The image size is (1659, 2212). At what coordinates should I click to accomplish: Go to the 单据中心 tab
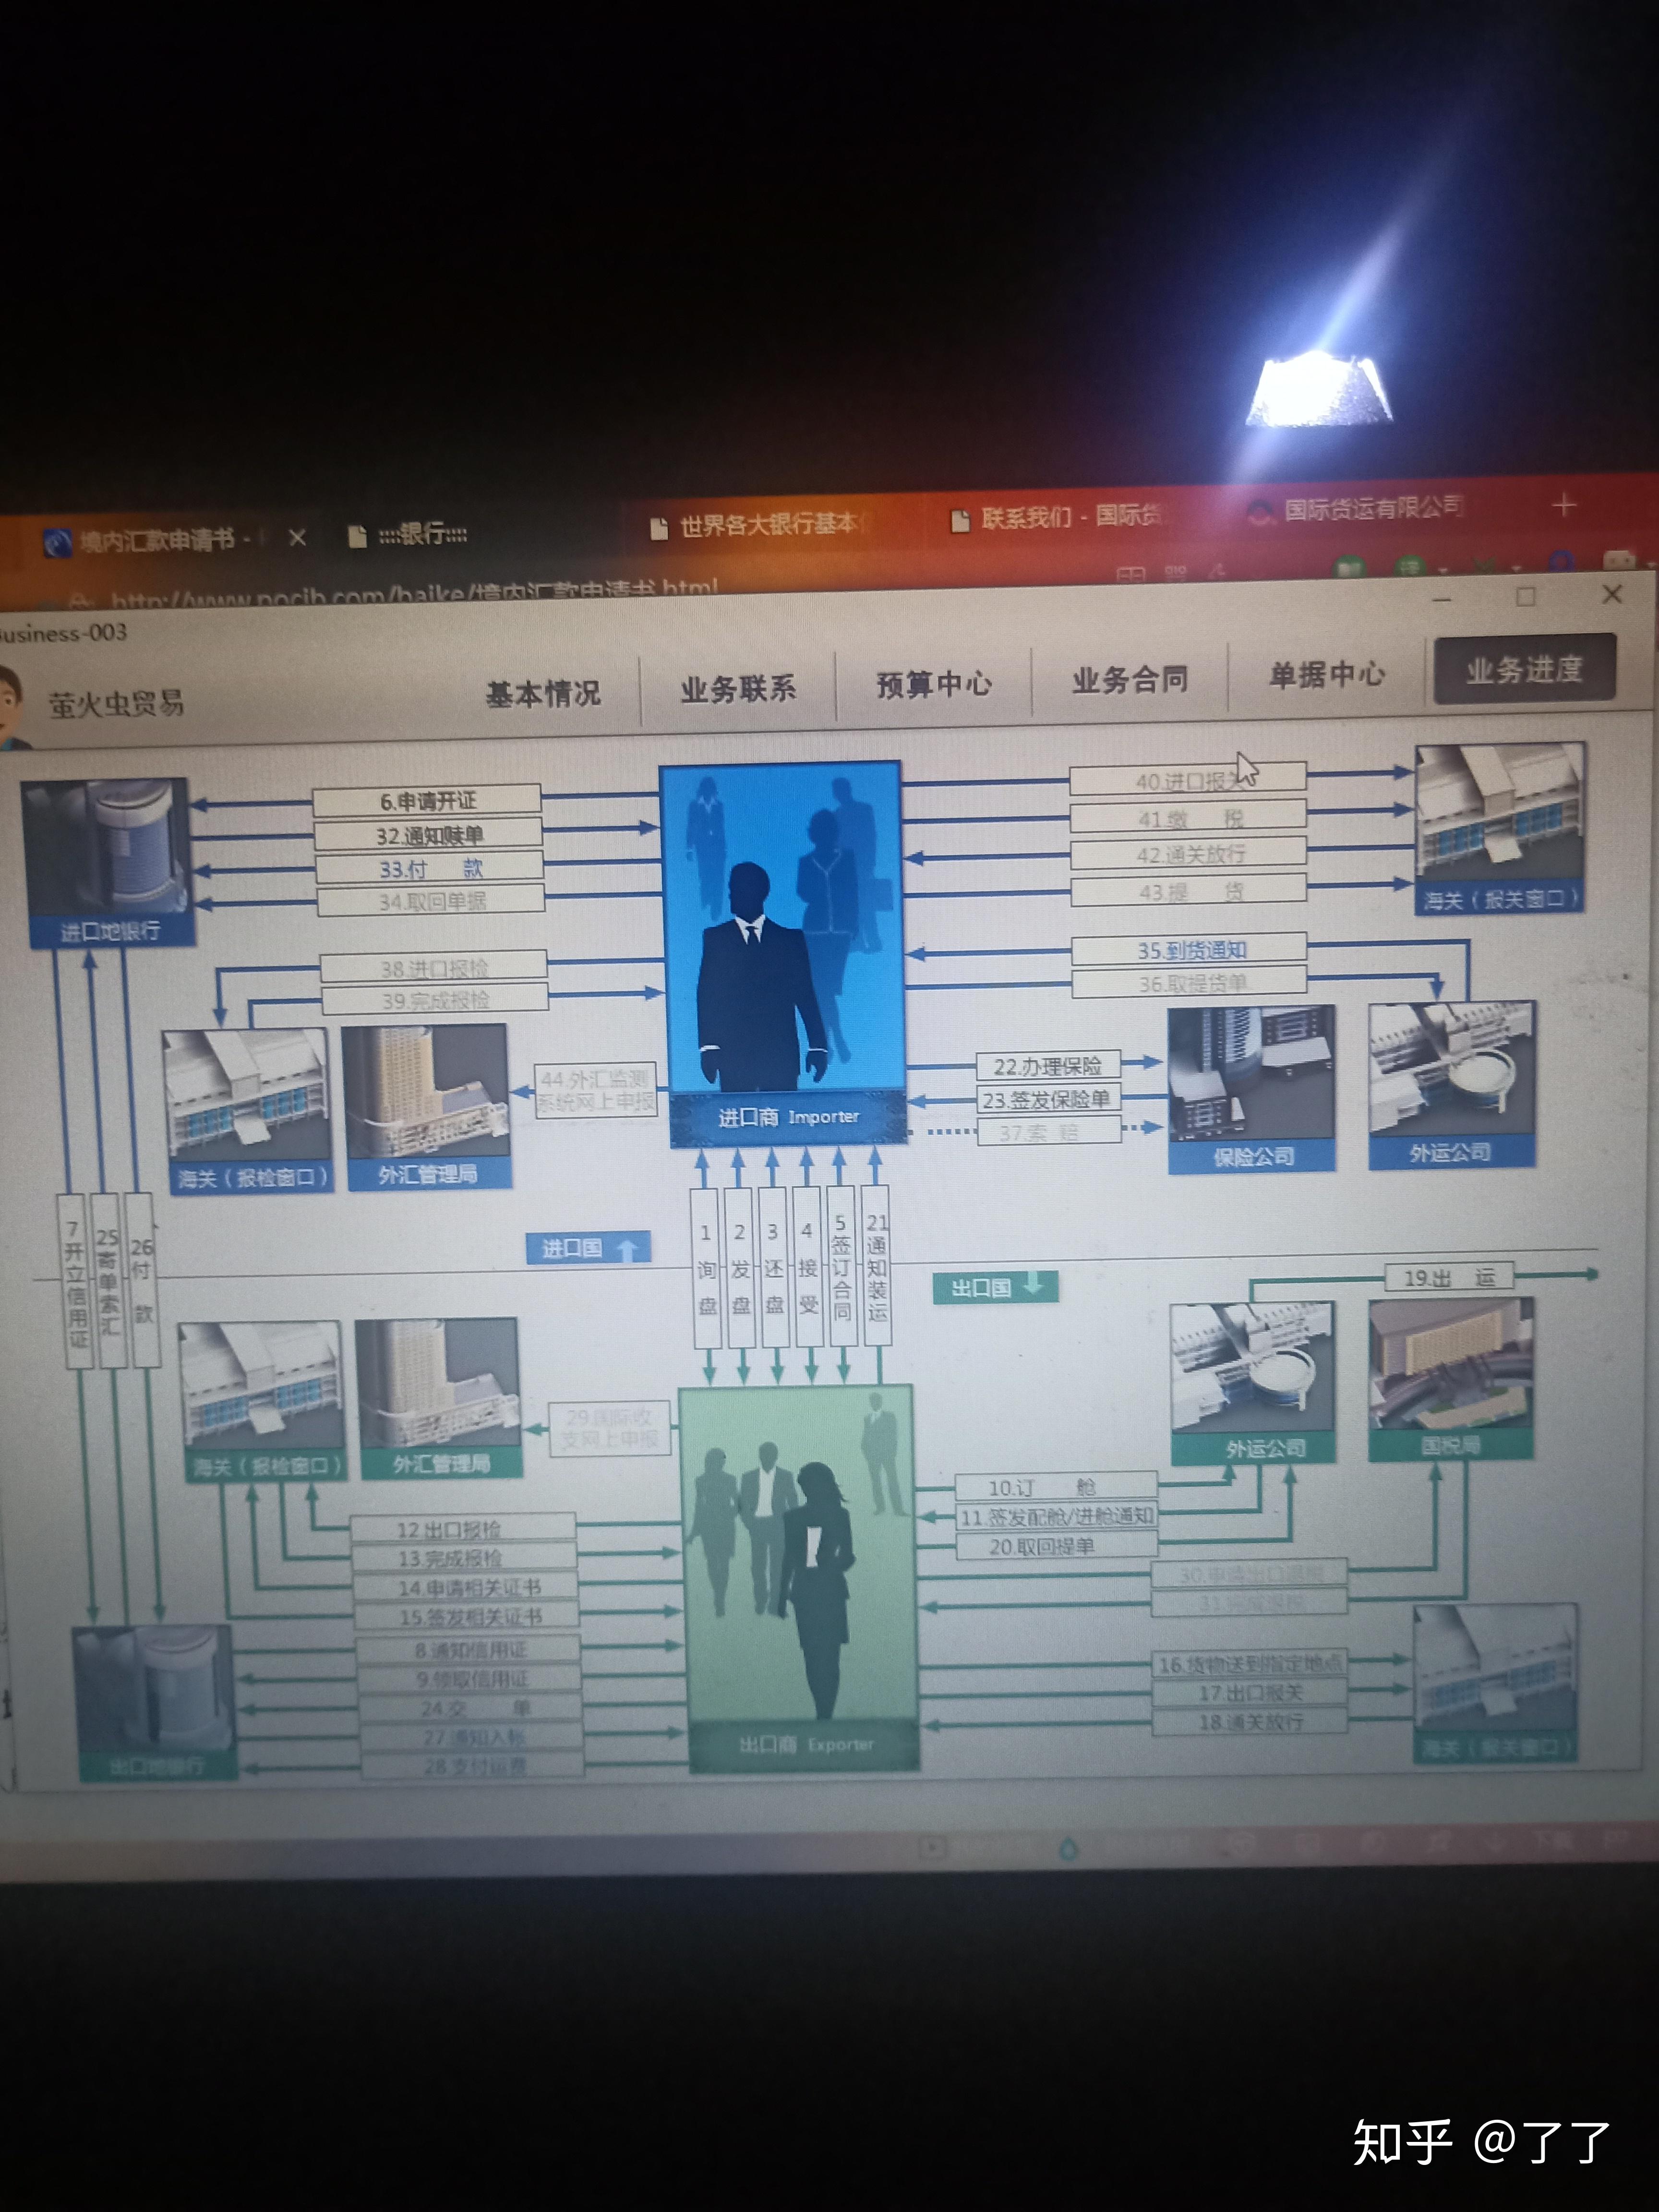[x=1326, y=675]
